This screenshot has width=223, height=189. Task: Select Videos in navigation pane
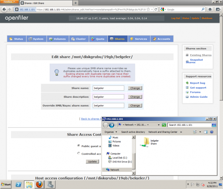(114, 146)
